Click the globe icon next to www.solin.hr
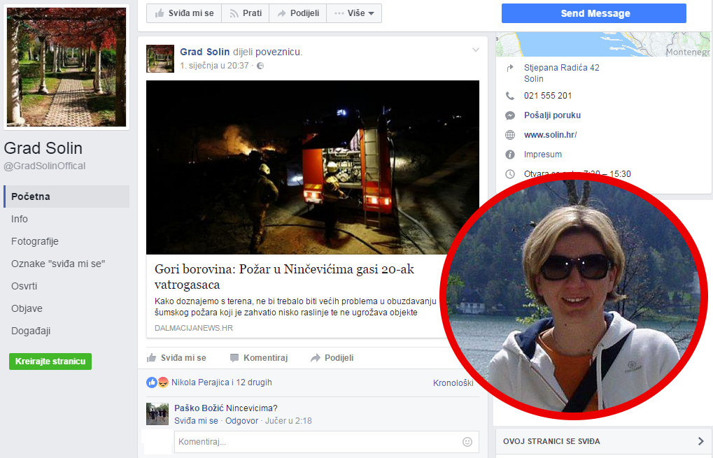 (x=510, y=135)
